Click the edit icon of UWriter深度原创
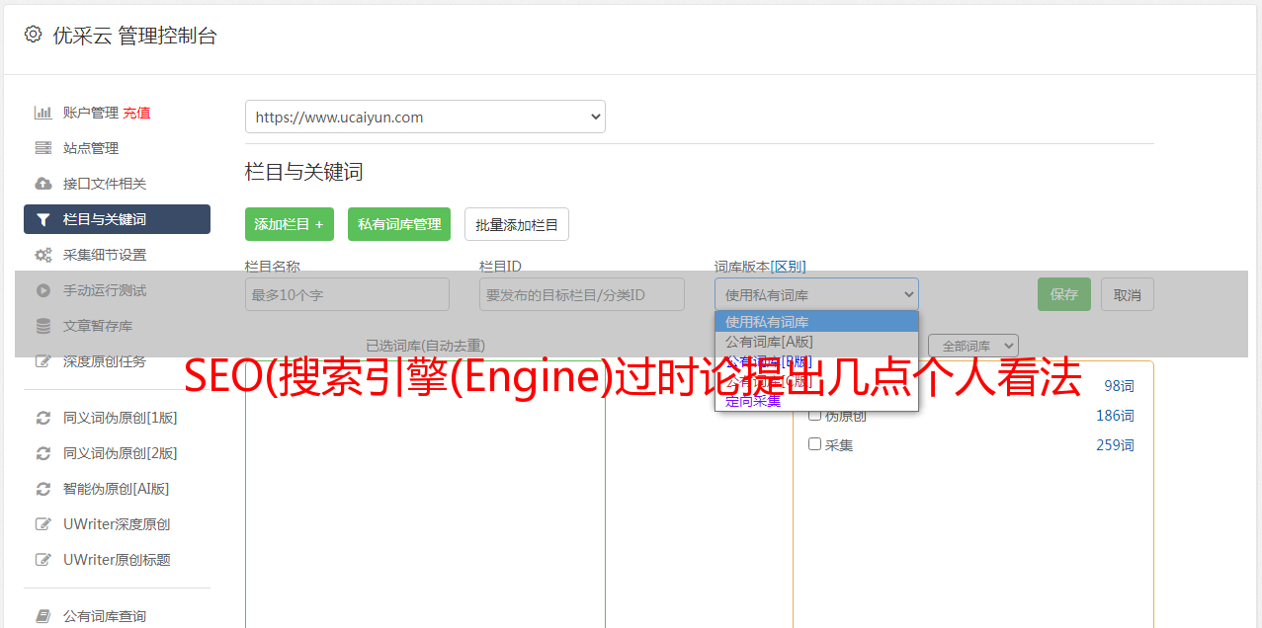The width and height of the screenshot is (1262, 628). (42, 524)
